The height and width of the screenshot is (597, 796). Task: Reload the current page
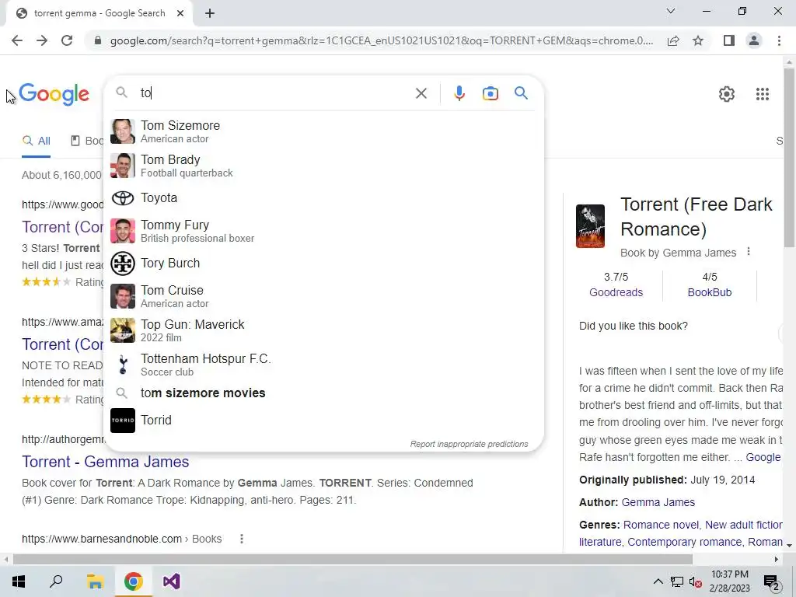67,40
